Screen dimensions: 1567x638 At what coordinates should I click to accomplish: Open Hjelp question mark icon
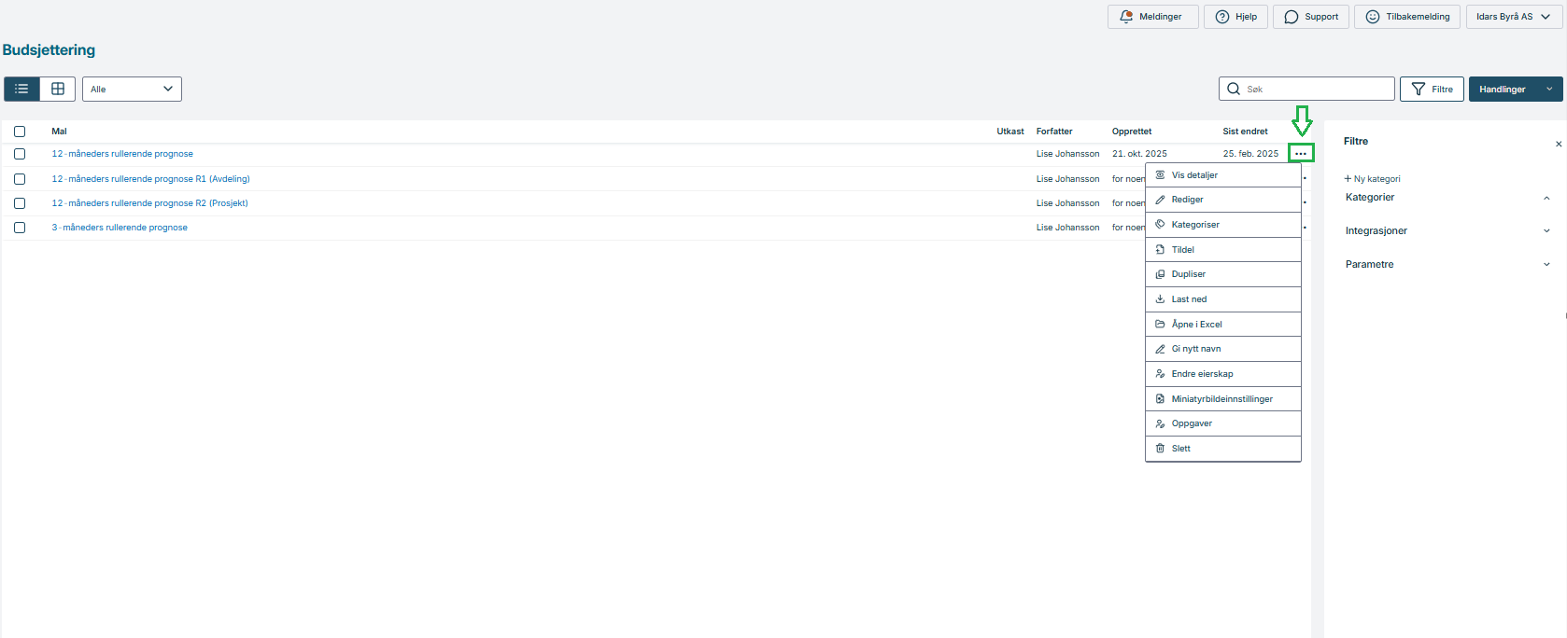pos(1221,17)
